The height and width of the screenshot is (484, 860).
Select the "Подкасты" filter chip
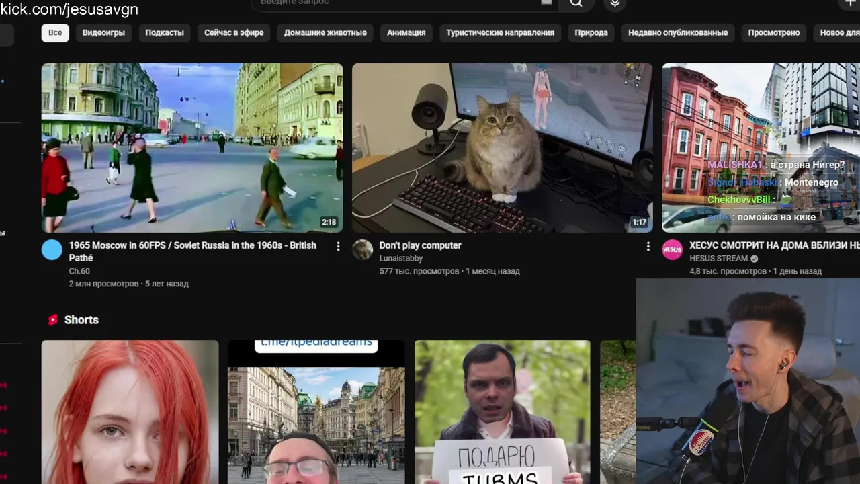pyautogui.click(x=165, y=32)
